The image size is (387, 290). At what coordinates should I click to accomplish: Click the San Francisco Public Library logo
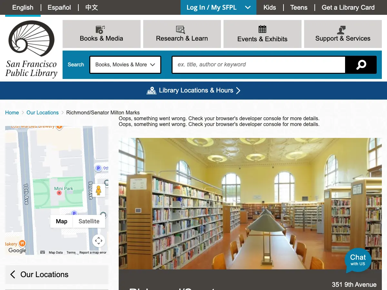(x=31, y=49)
